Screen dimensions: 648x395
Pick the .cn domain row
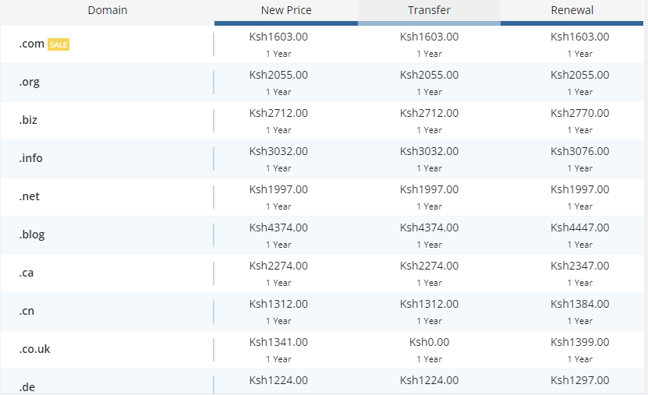(x=27, y=311)
